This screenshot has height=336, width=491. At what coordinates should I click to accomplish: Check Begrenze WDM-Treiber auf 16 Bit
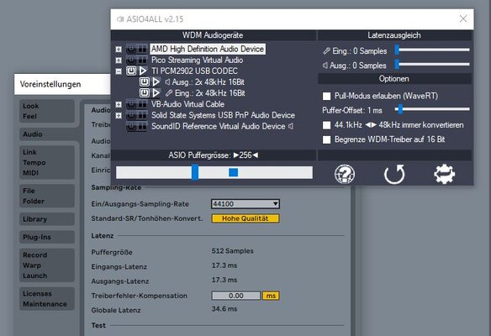pyautogui.click(x=326, y=139)
